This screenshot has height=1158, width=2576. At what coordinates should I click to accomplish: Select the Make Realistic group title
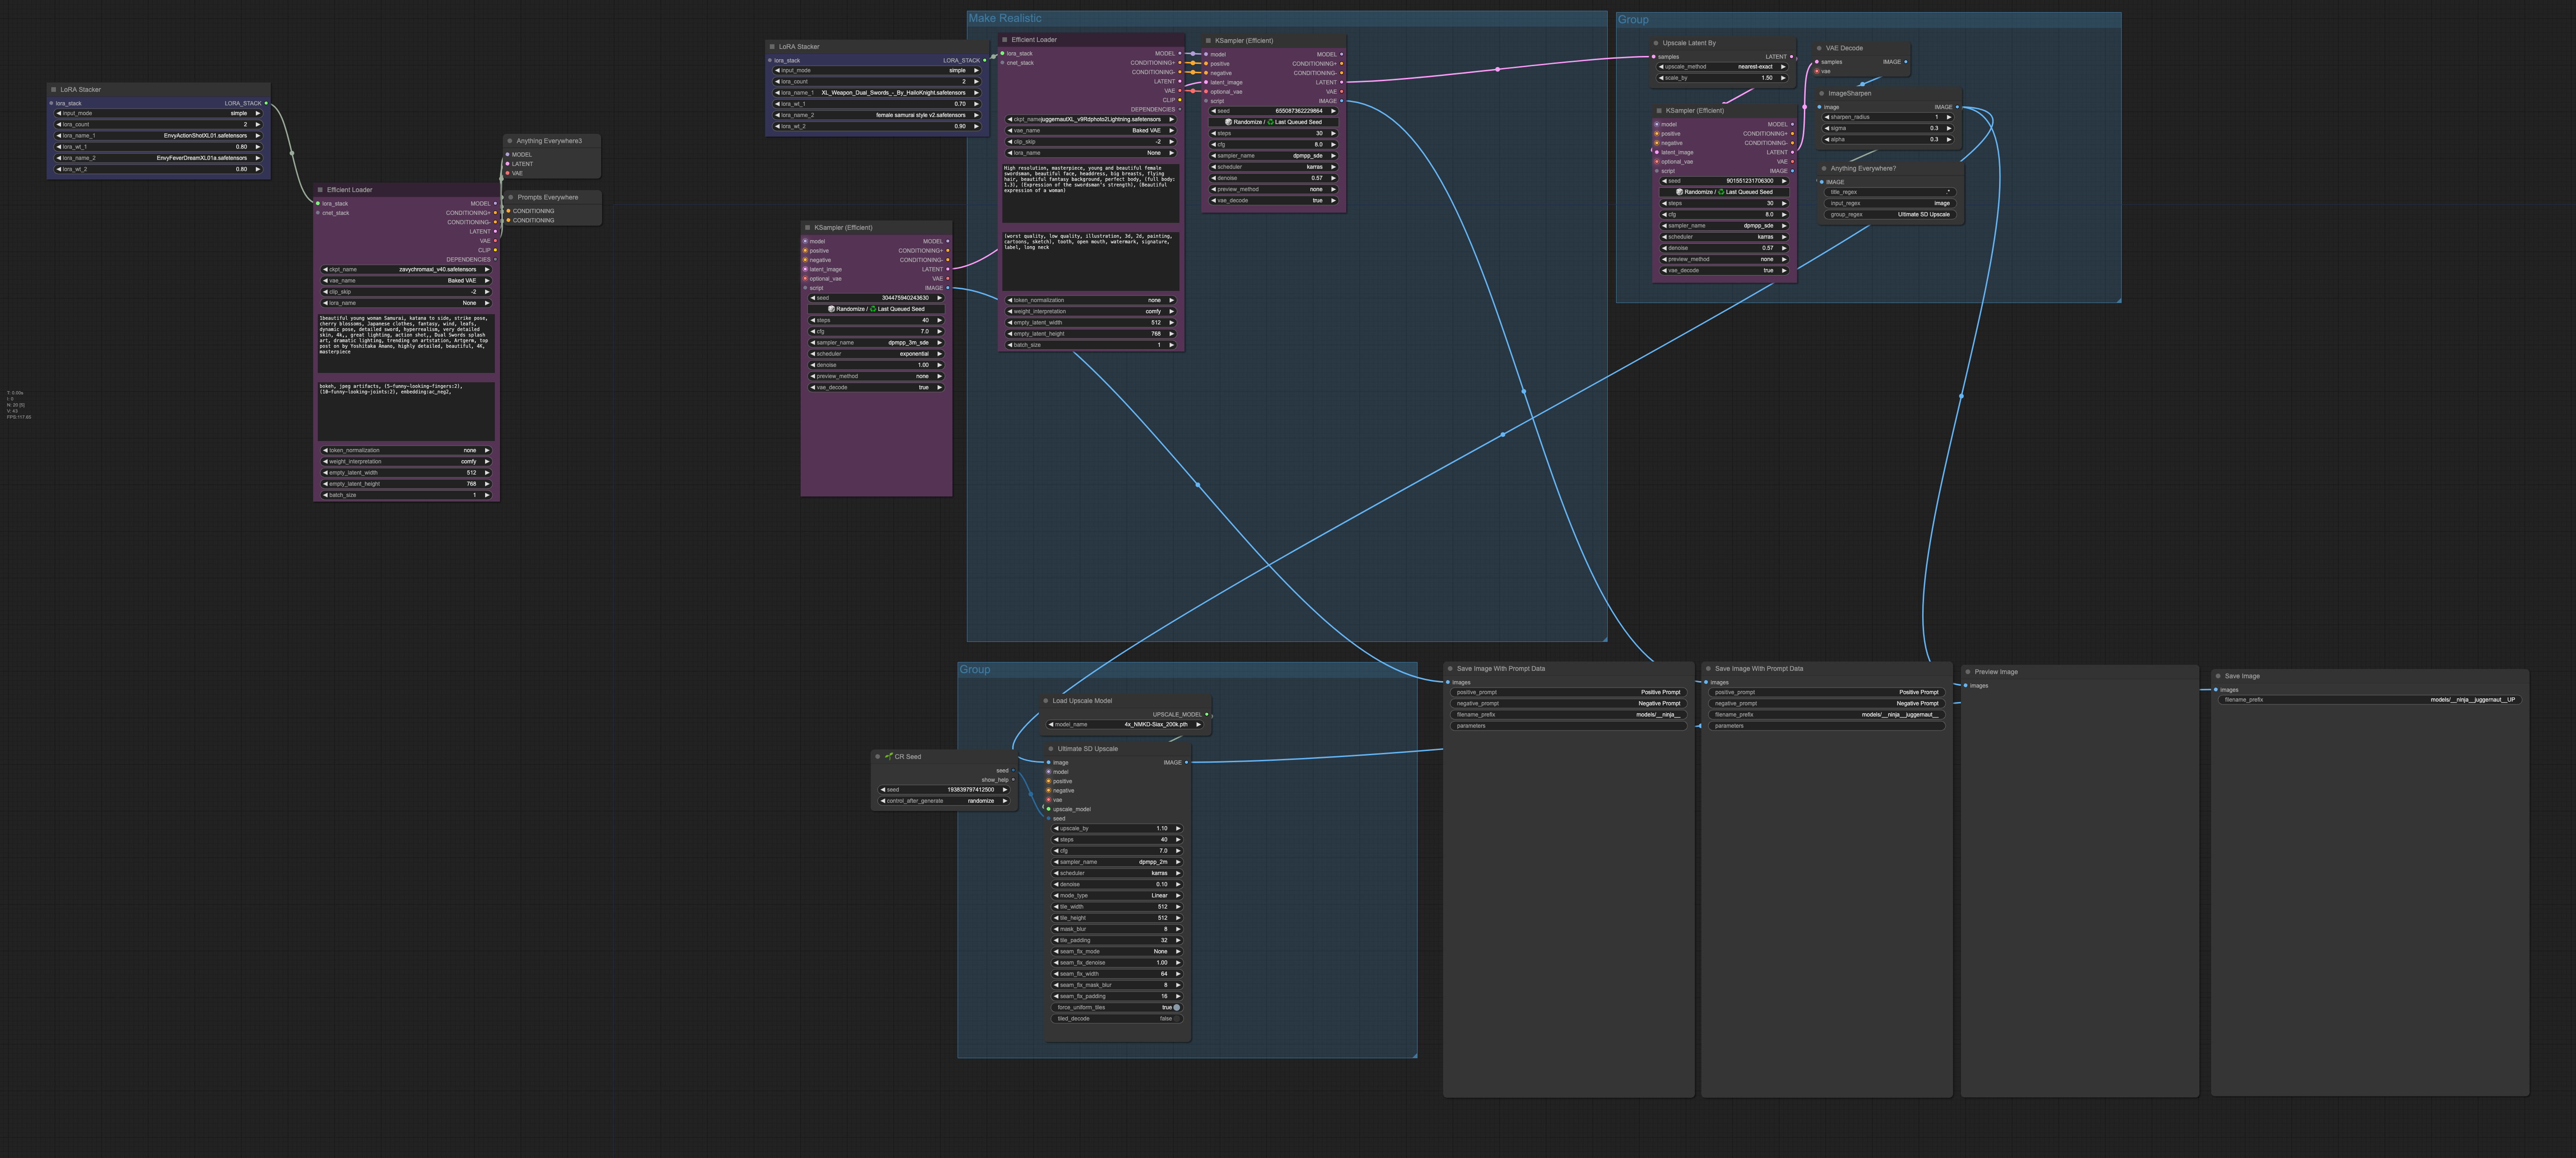pyautogui.click(x=1004, y=18)
